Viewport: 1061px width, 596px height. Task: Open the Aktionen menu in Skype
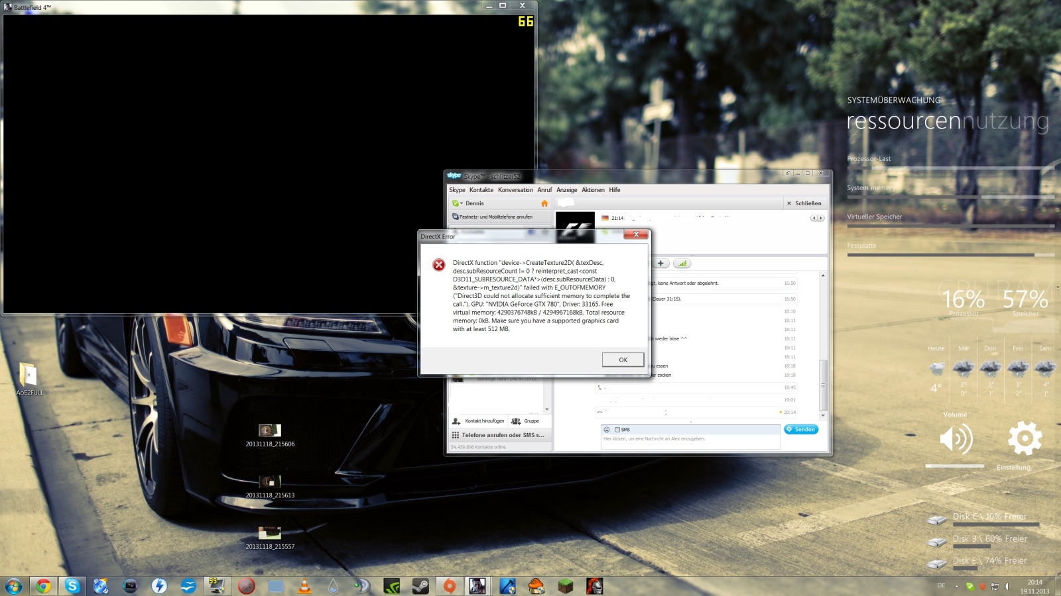[x=593, y=190]
